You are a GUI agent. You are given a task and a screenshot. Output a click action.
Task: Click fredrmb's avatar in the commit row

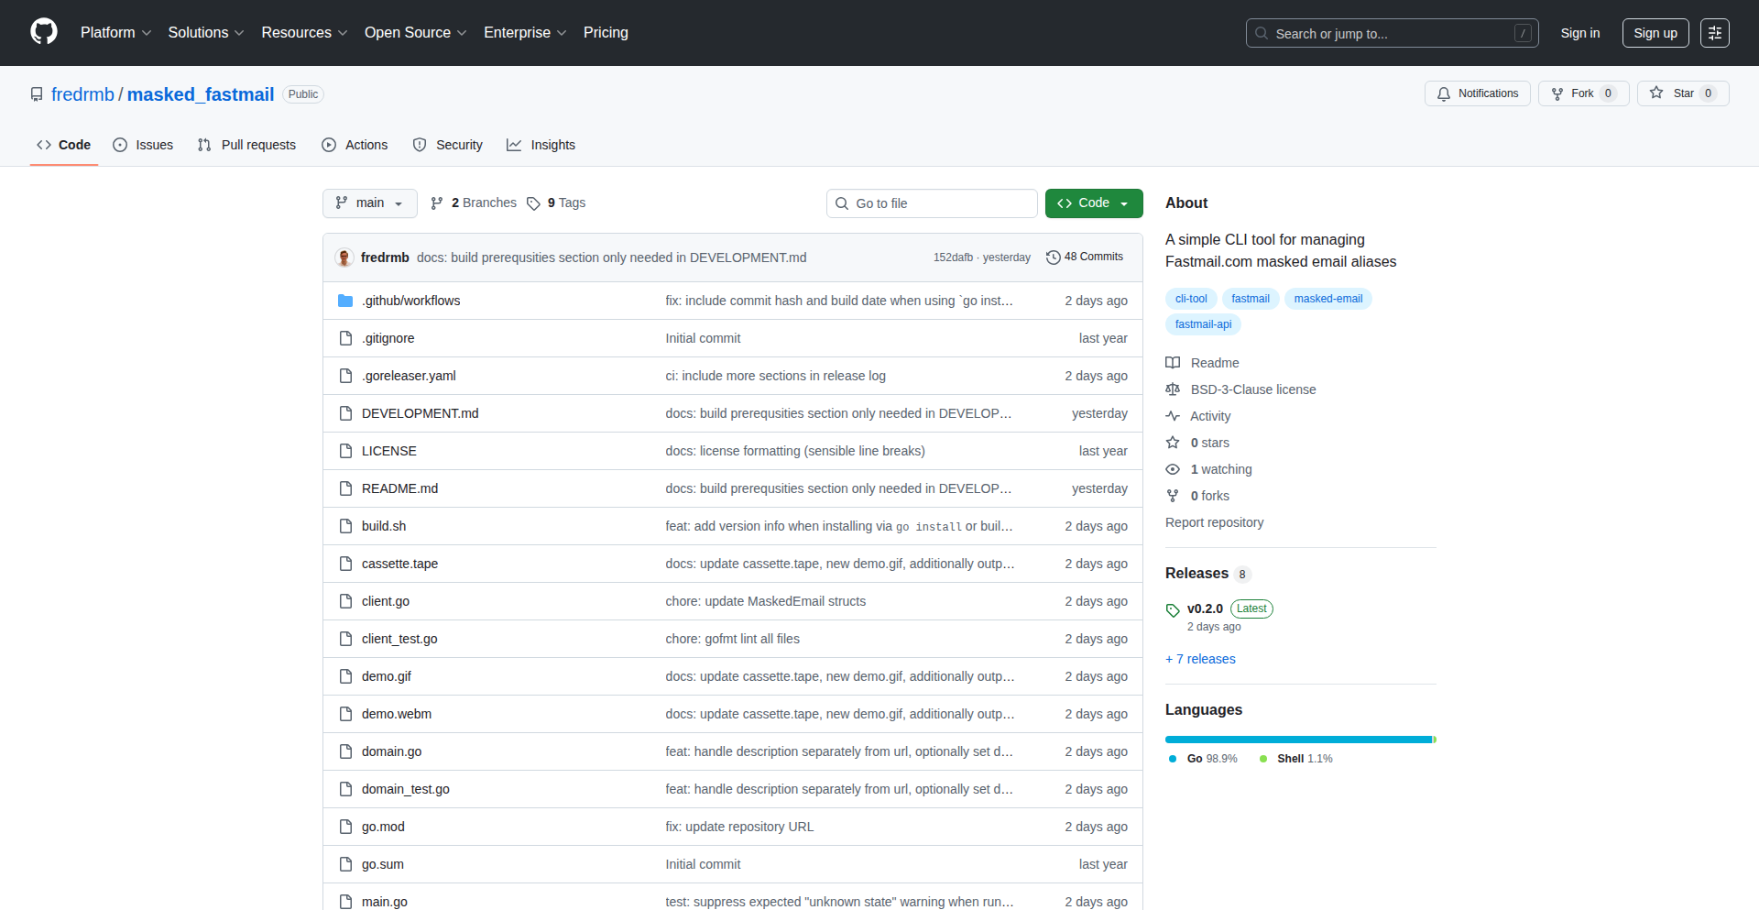click(344, 258)
